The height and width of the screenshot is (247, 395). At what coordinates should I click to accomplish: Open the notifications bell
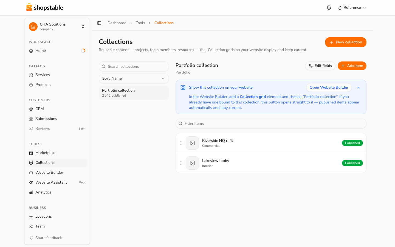(329, 8)
